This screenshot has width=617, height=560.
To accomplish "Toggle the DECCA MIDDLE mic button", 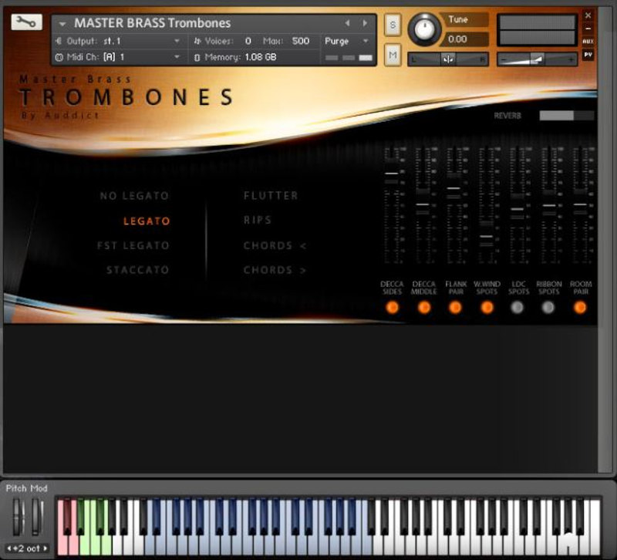I will point(423,307).
